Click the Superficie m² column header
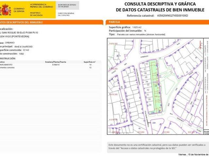 point(89,62)
